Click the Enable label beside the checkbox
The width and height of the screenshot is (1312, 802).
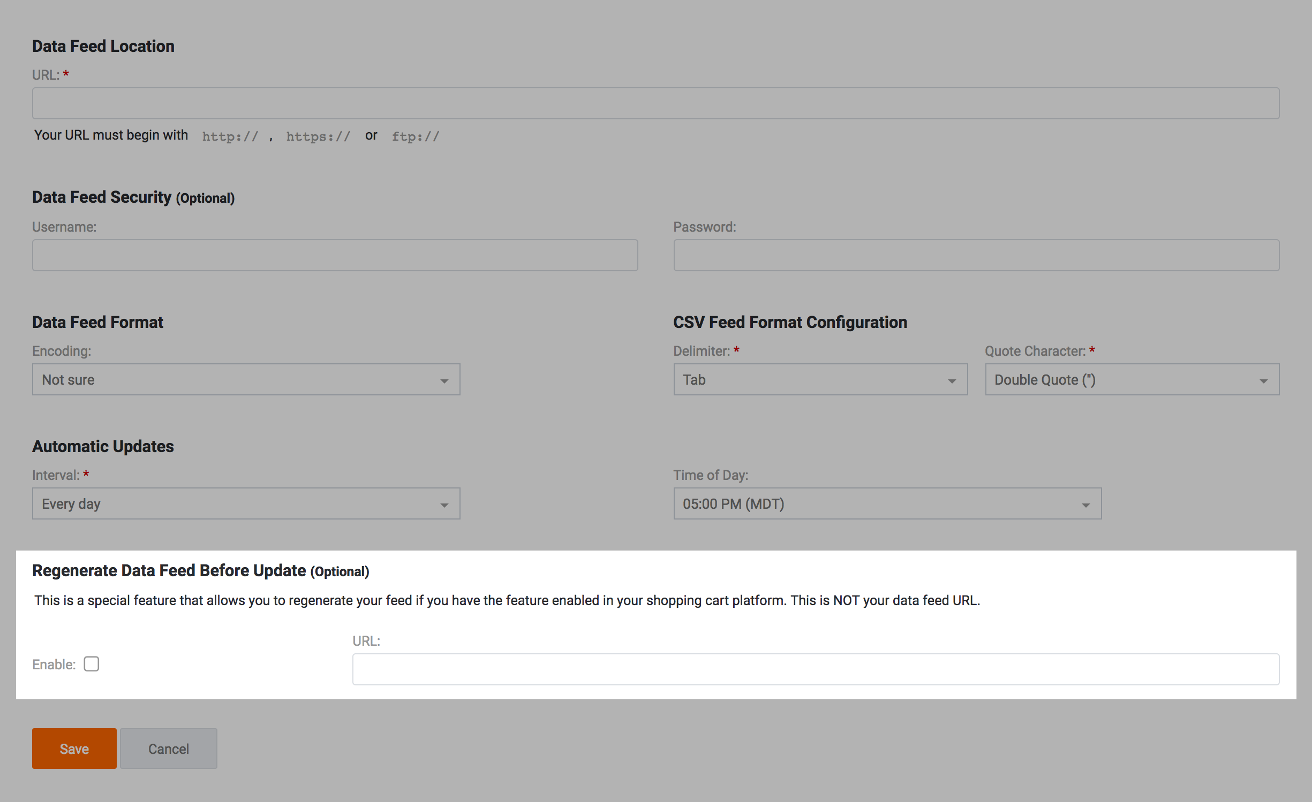click(54, 664)
